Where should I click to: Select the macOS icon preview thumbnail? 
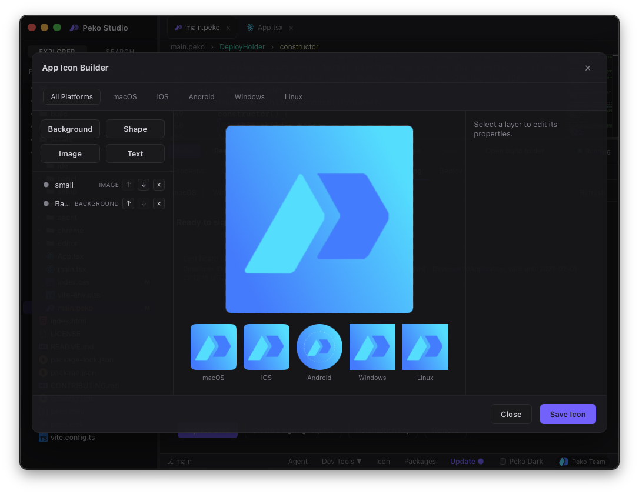tap(214, 347)
